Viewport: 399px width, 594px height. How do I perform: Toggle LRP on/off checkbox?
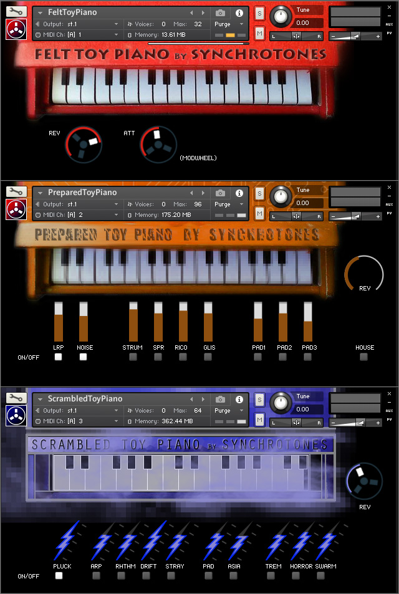point(58,357)
